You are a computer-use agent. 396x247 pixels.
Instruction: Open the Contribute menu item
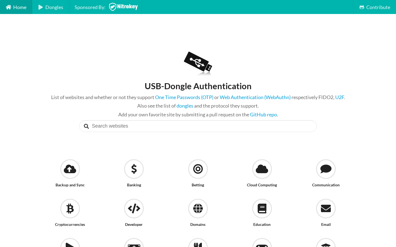tap(375, 7)
